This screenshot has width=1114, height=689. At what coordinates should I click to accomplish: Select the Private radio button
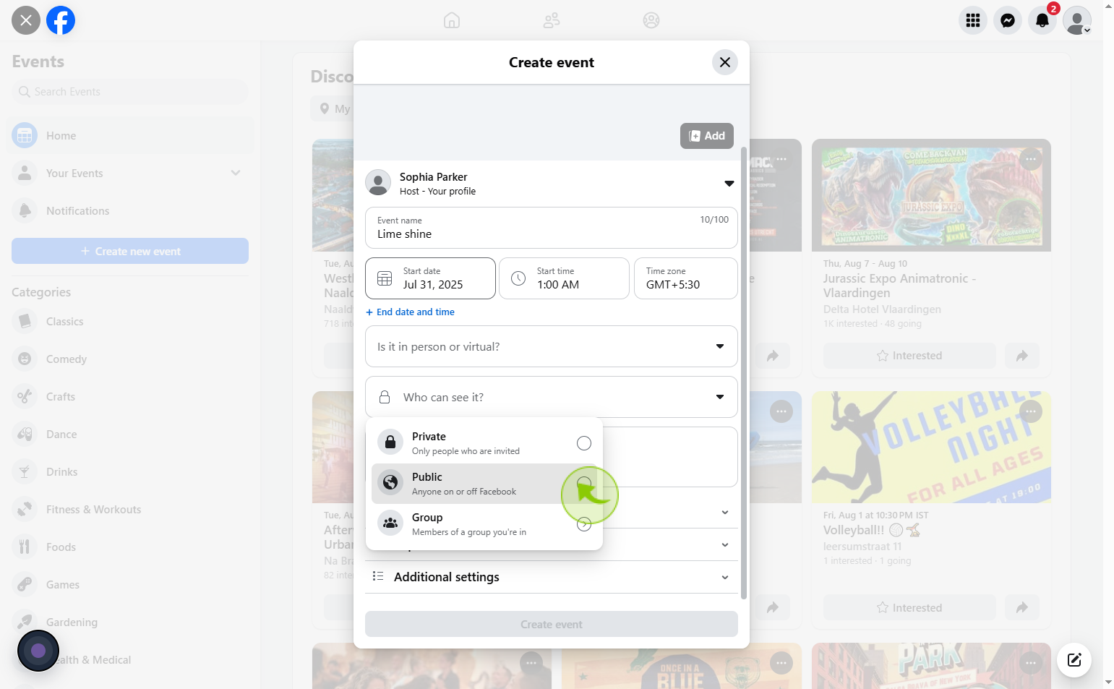(x=584, y=443)
